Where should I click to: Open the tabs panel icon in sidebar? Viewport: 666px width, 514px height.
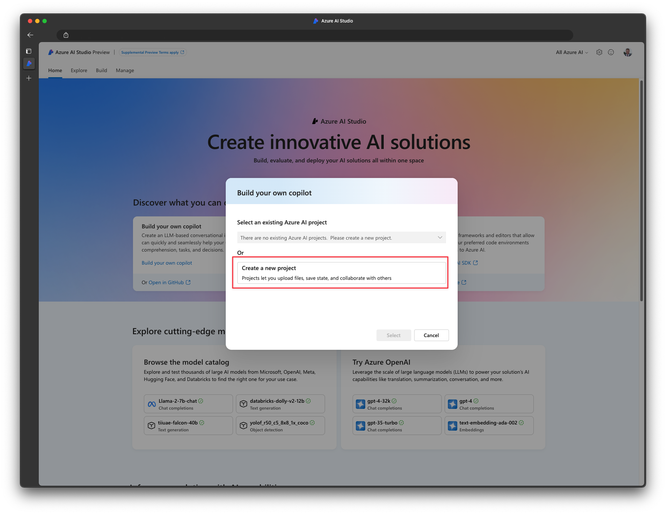tap(29, 51)
